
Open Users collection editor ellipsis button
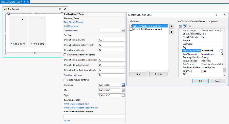(x=123, y=90)
